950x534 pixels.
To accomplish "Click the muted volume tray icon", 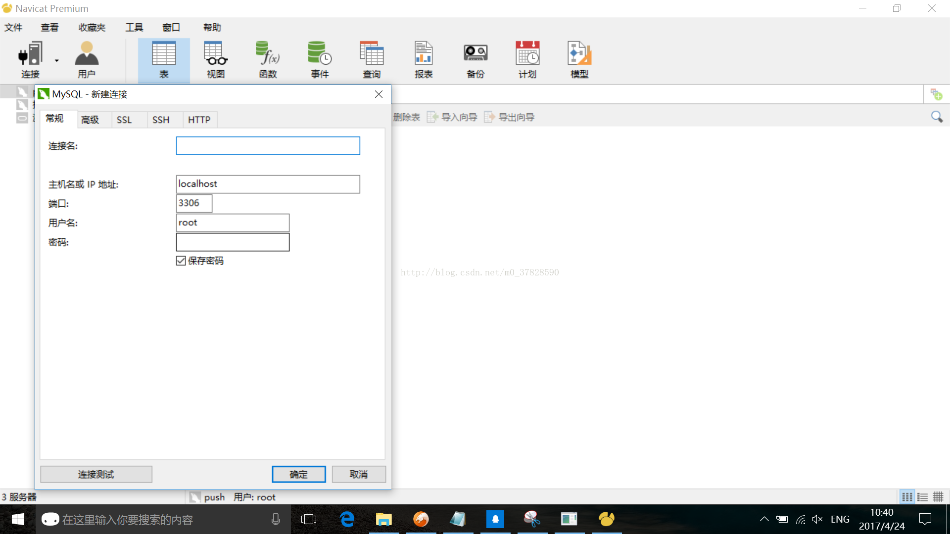I will coord(817,519).
